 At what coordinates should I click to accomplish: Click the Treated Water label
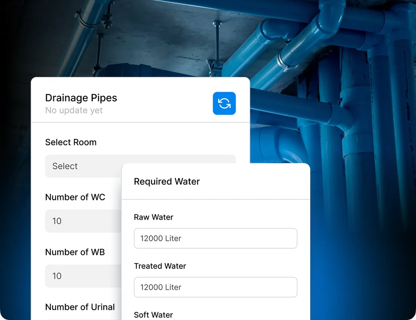pos(160,266)
